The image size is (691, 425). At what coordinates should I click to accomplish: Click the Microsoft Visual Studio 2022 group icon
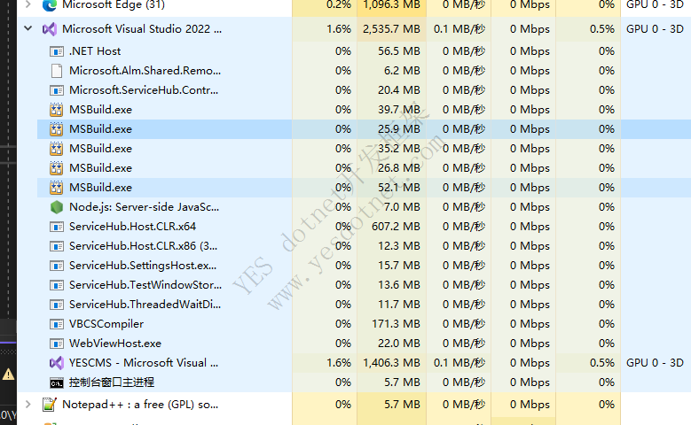(x=50, y=29)
